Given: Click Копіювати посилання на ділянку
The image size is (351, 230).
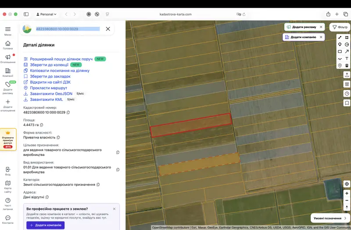Looking at the screenshot, I should 60,71.
